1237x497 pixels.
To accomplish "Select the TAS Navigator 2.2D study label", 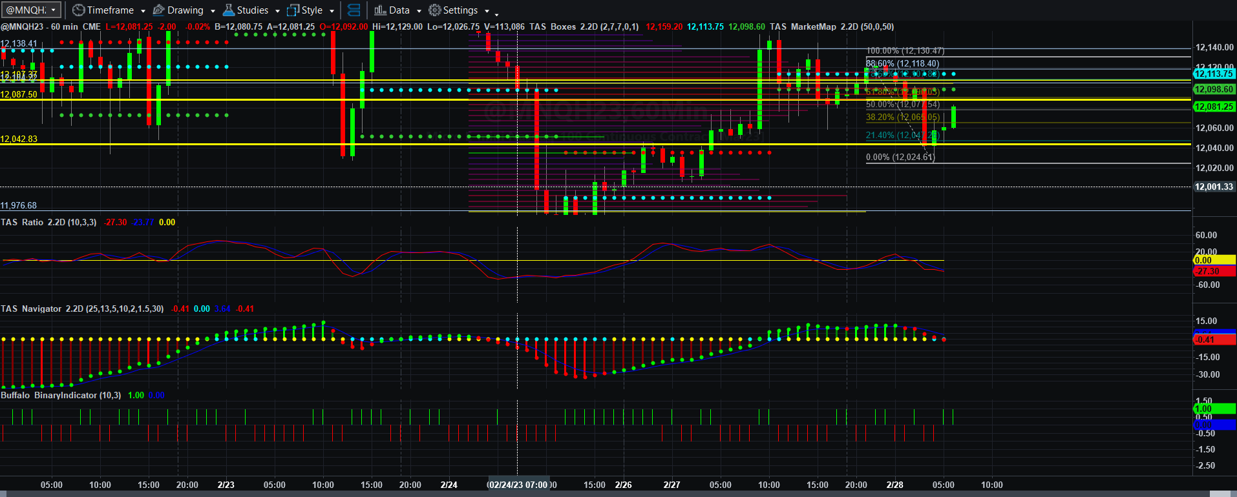I will coord(82,309).
